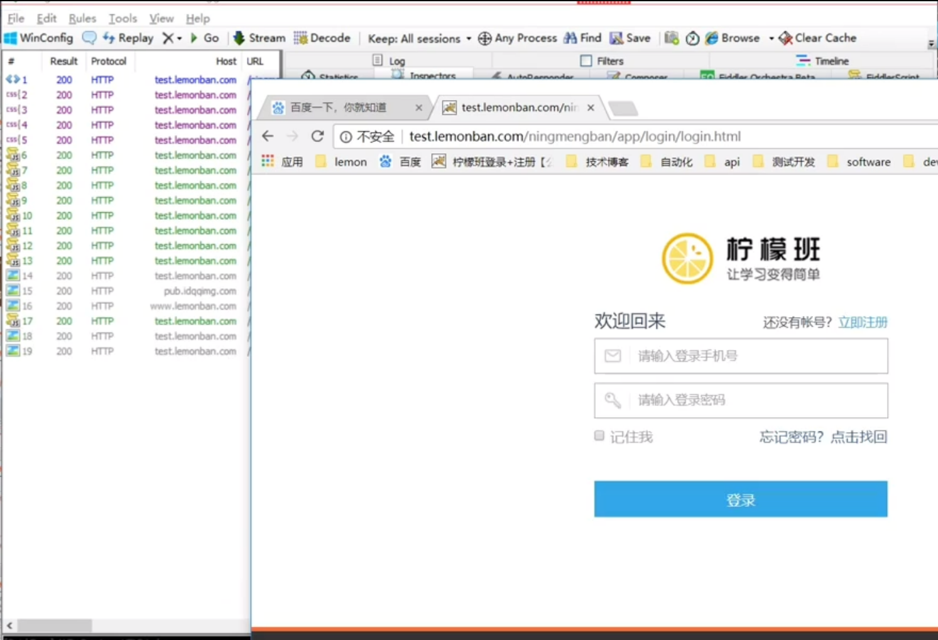Screen dimensions: 938x640
Task: Open the Baidu bookmark
Action: pyautogui.click(x=400, y=161)
